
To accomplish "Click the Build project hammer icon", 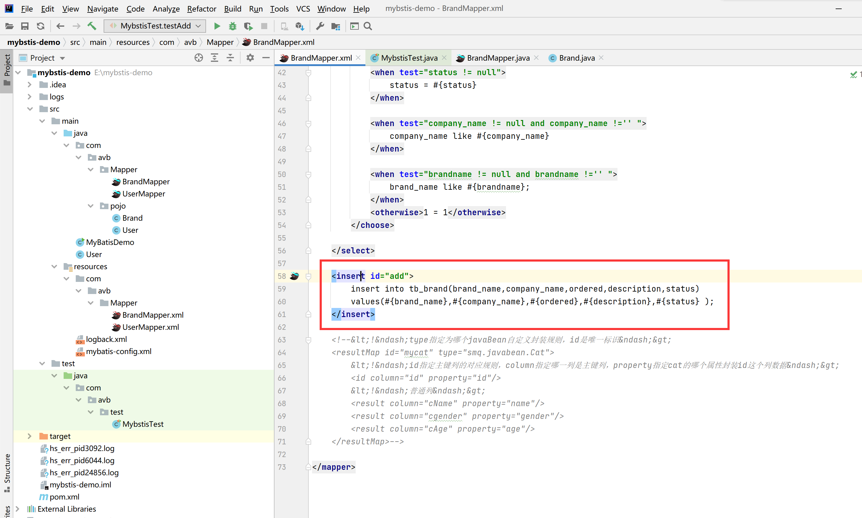I will [x=92, y=26].
